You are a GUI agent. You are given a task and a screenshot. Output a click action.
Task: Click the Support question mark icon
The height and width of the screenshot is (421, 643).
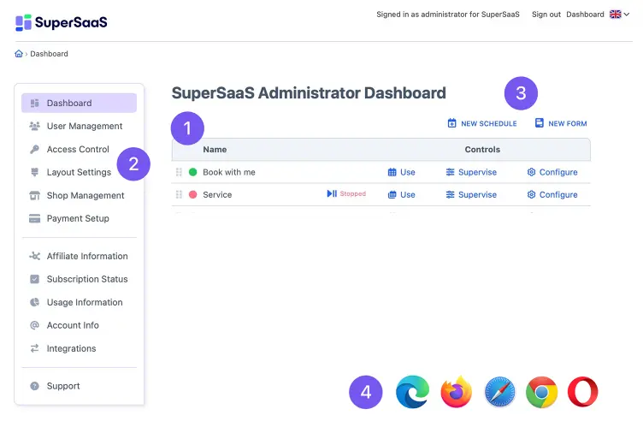(34, 386)
